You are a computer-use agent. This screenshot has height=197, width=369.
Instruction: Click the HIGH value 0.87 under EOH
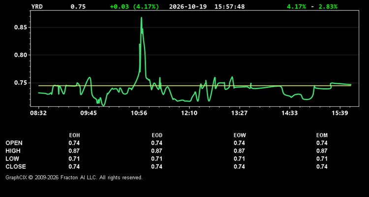pyautogui.click(x=74, y=151)
